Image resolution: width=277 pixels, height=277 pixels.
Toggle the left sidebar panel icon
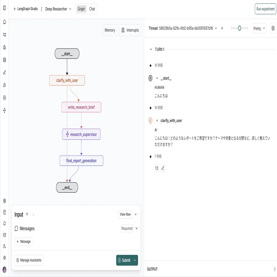click(4, 8)
